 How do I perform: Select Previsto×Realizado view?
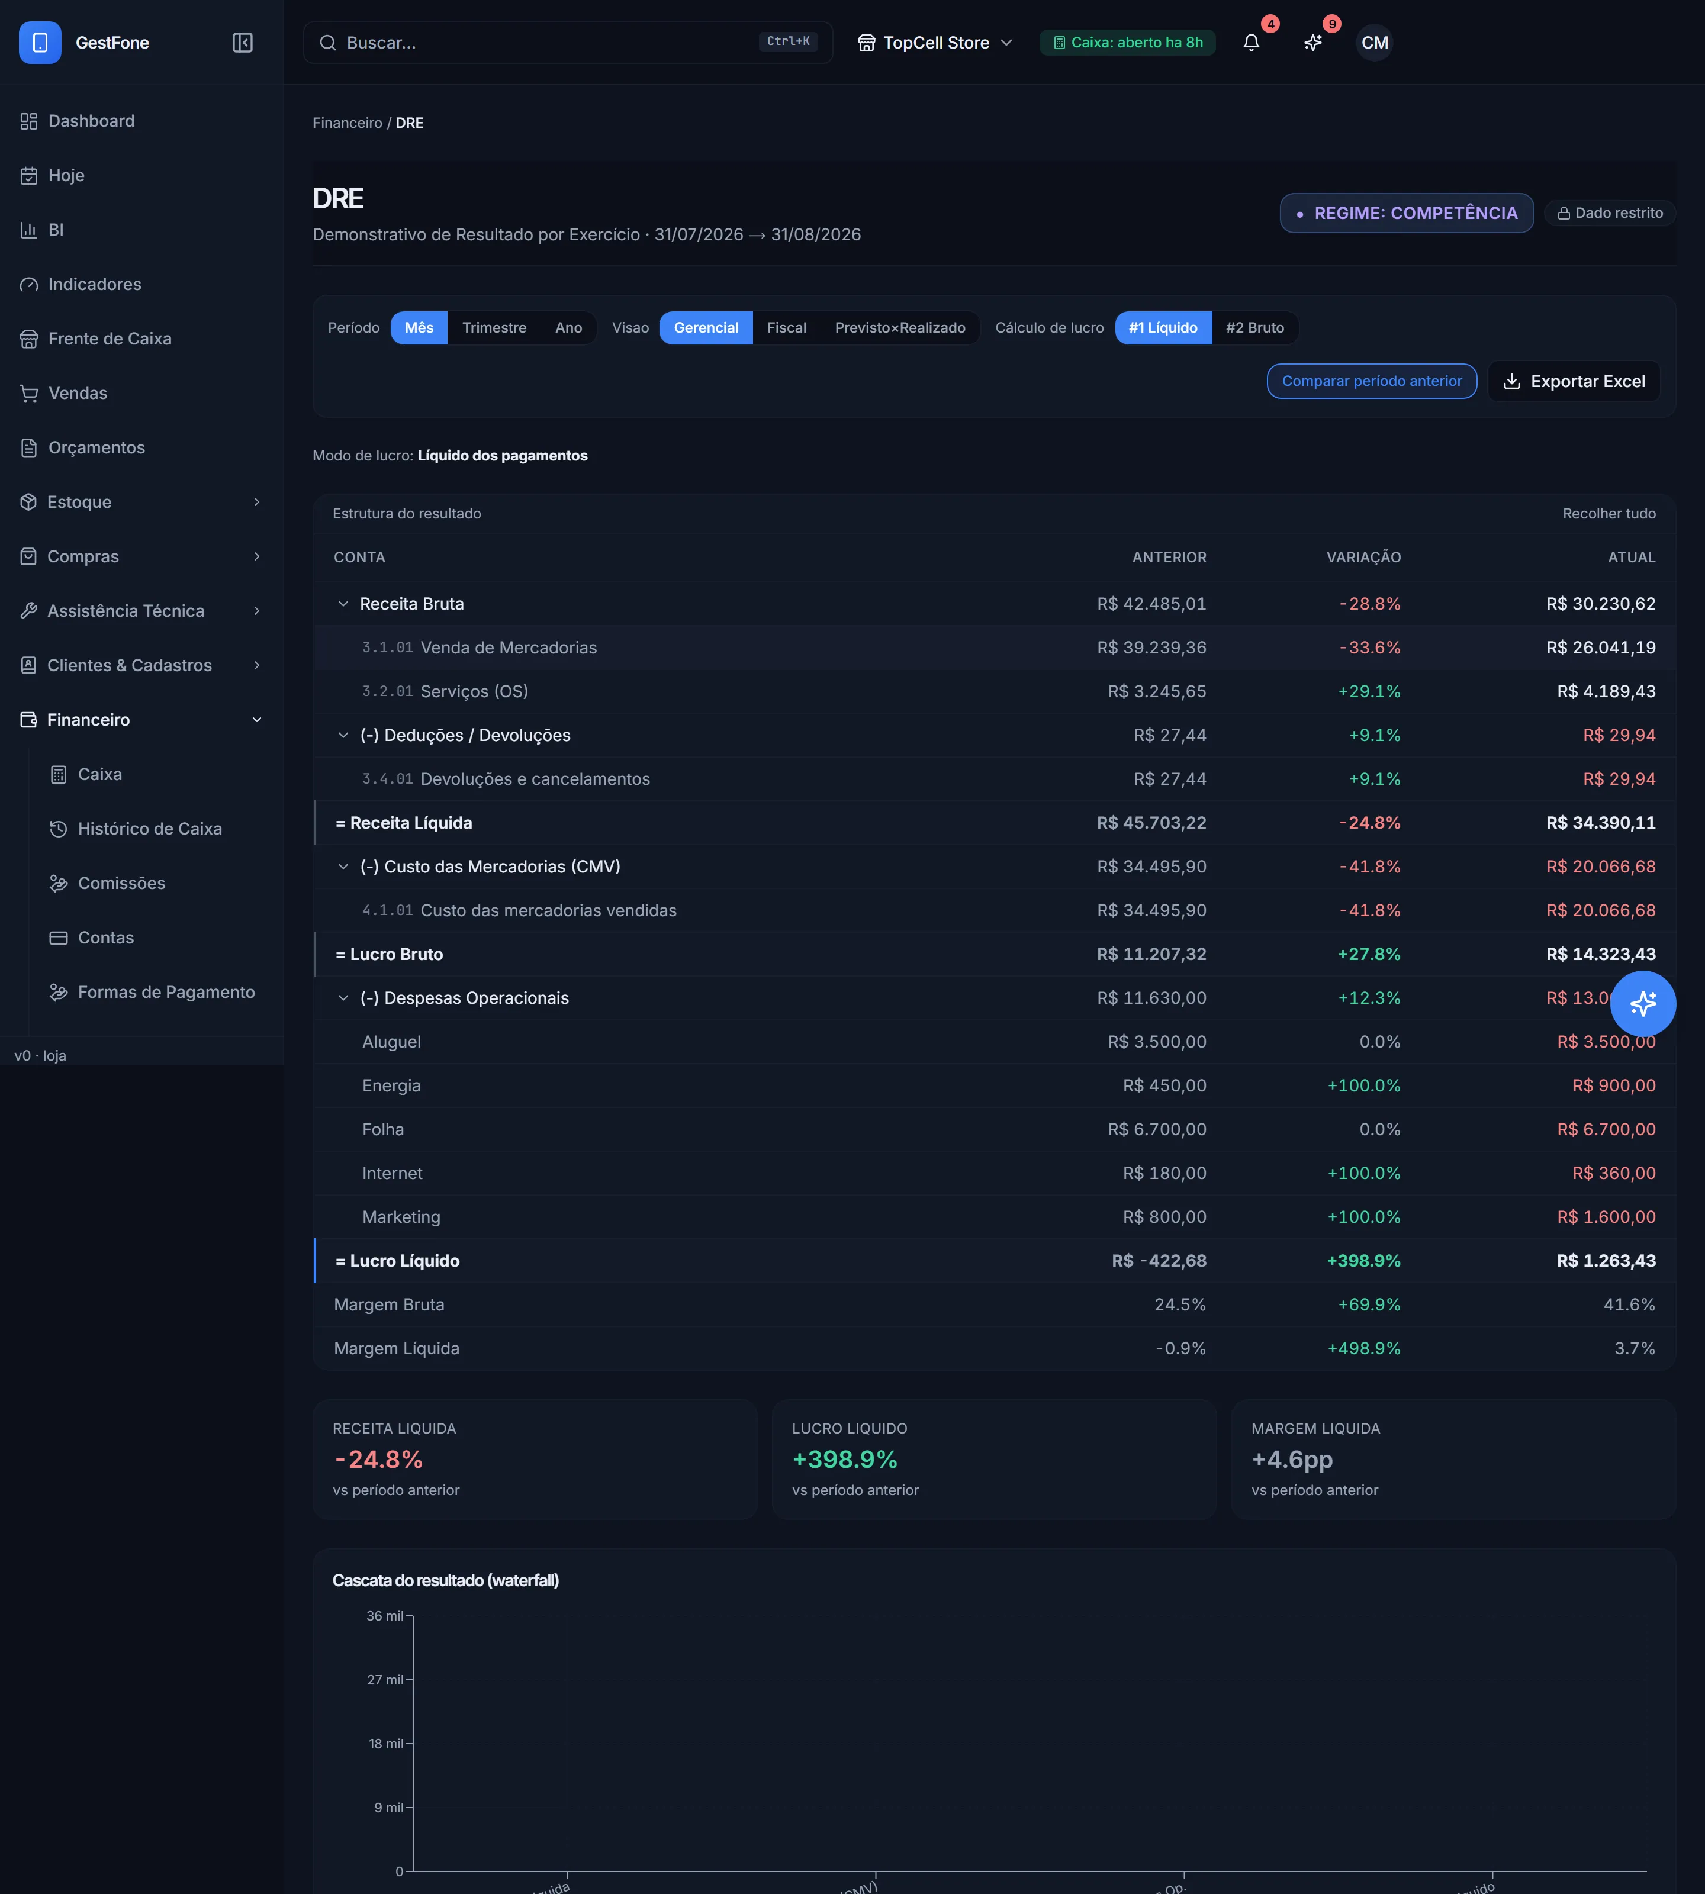[899, 328]
